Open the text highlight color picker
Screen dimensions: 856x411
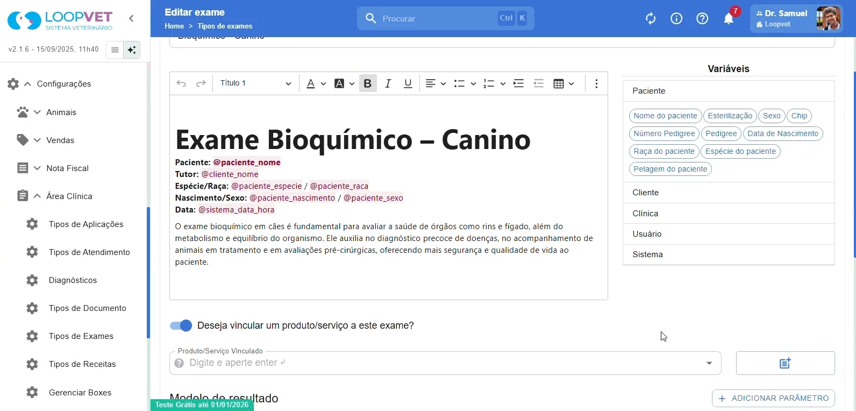tap(344, 83)
